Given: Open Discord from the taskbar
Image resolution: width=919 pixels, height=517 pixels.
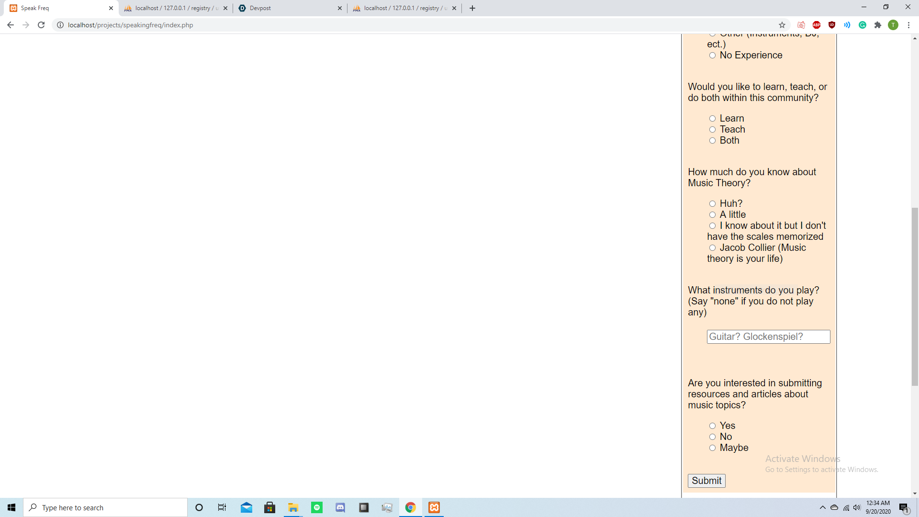Looking at the screenshot, I should coord(340,507).
